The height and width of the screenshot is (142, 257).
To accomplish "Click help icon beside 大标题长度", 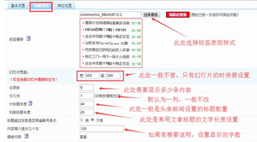I will [30, 103].
